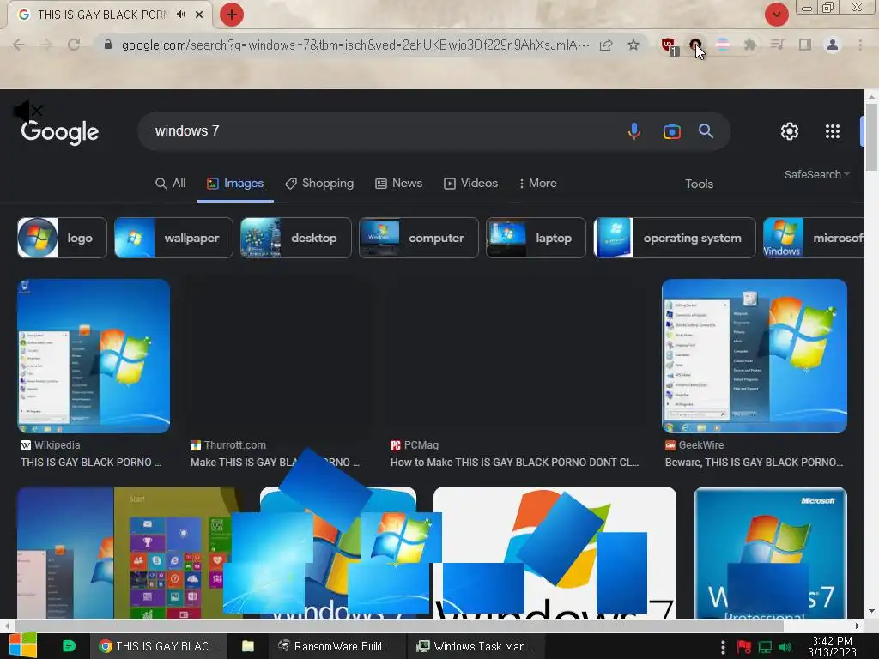Open the round dark extension icon
This screenshot has width=879, height=659.
[x=695, y=45]
